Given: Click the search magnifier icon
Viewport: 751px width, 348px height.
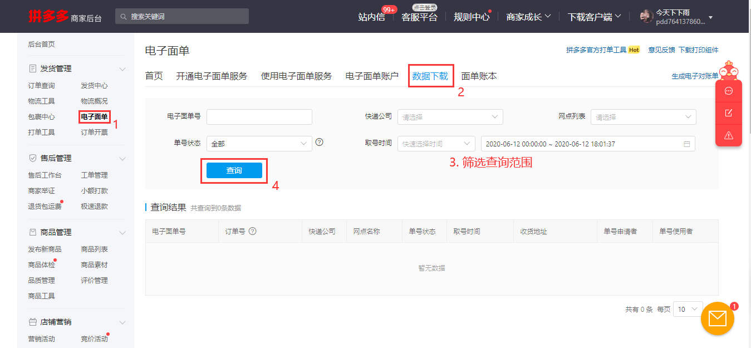Looking at the screenshot, I should click(124, 17).
